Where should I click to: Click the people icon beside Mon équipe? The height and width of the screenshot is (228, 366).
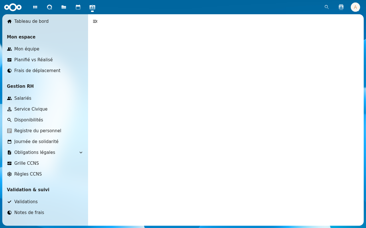coord(9,49)
